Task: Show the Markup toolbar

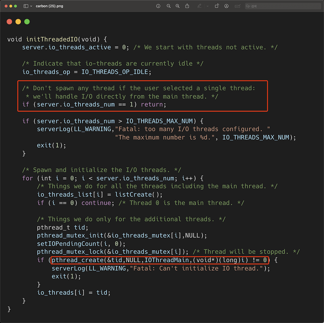Action: coord(227,6)
